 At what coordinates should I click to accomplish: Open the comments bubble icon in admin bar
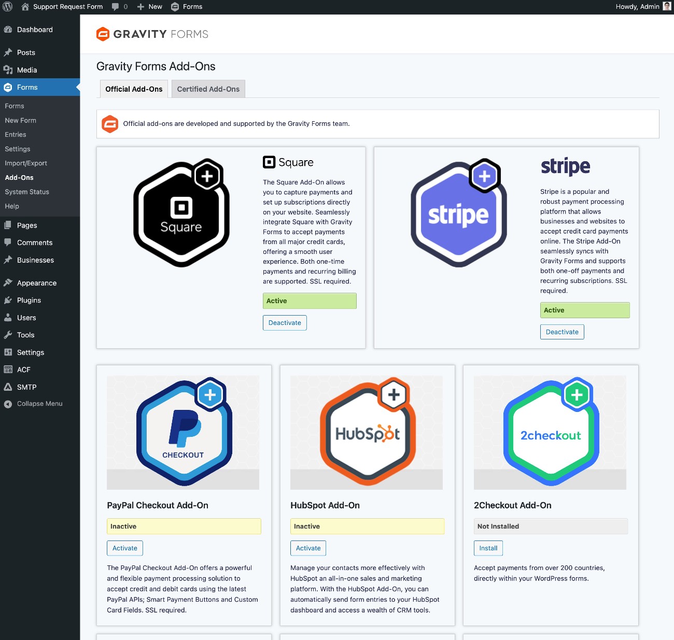(x=116, y=7)
